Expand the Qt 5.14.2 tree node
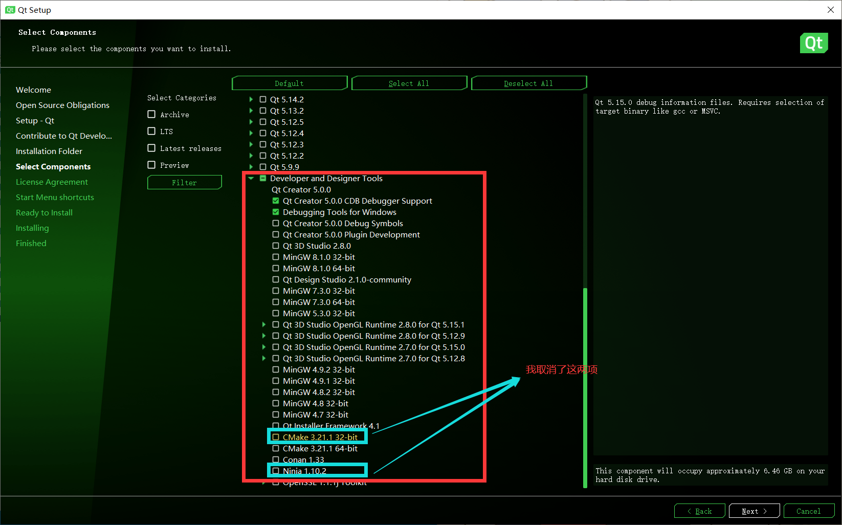 tap(251, 99)
